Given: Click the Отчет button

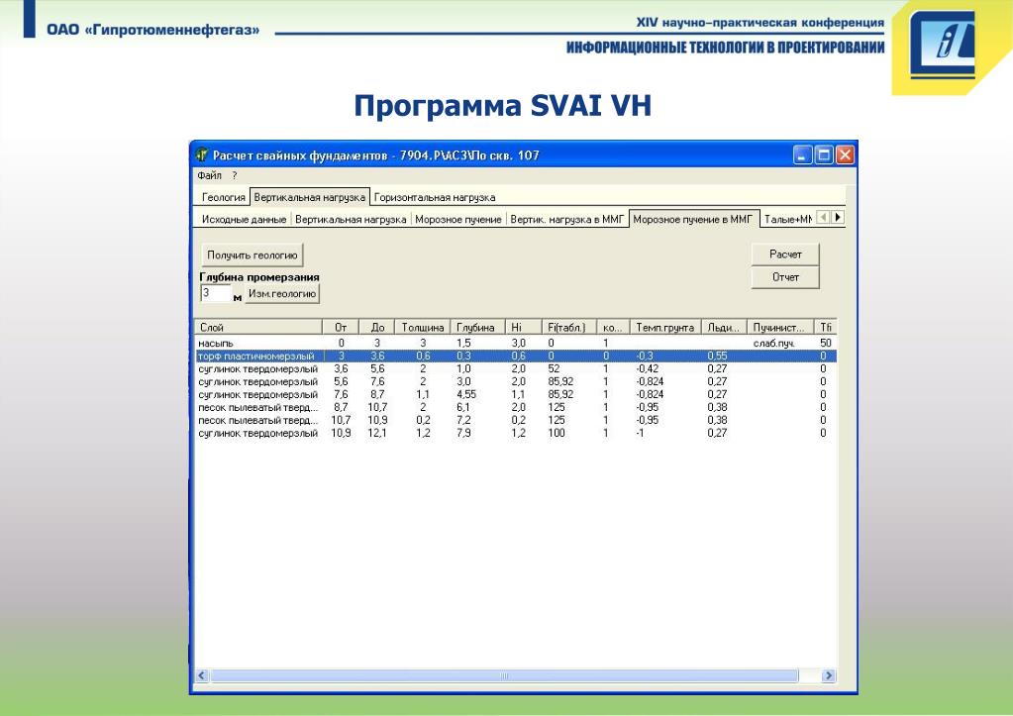Looking at the screenshot, I should pyautogui.click(x=785, y=277).
